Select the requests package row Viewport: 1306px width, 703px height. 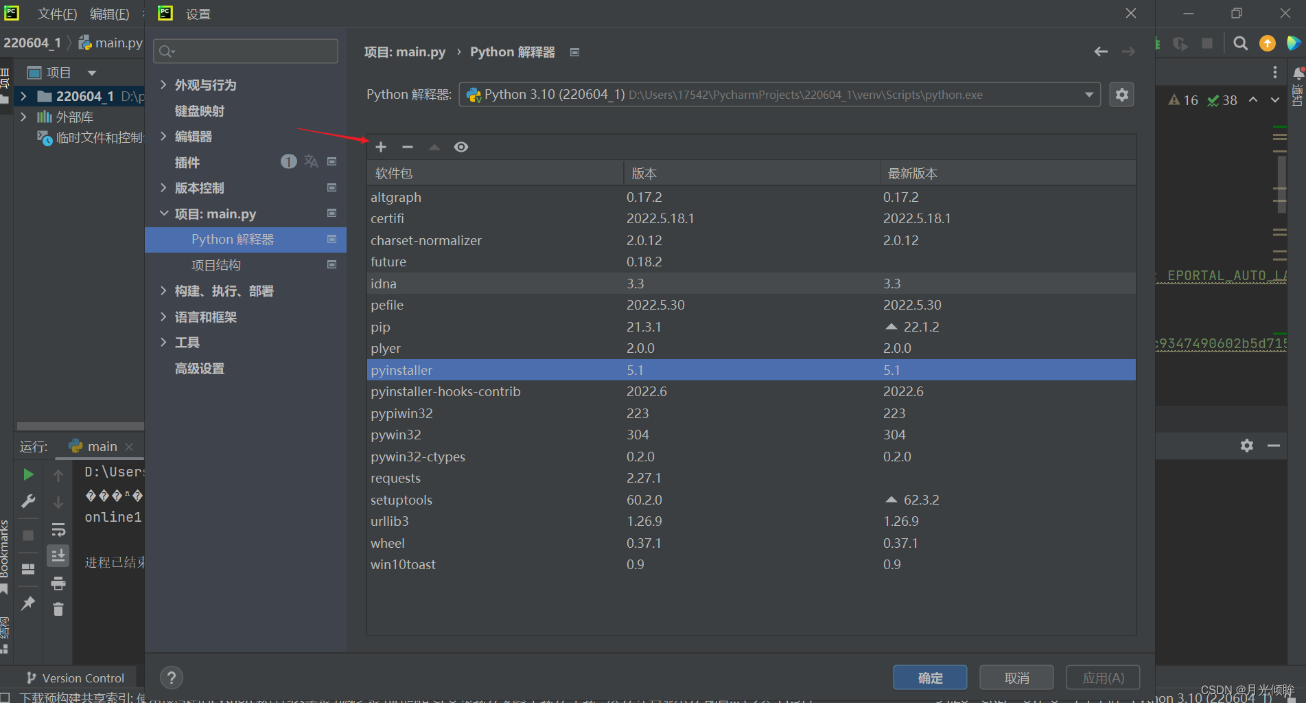(751, 478)
